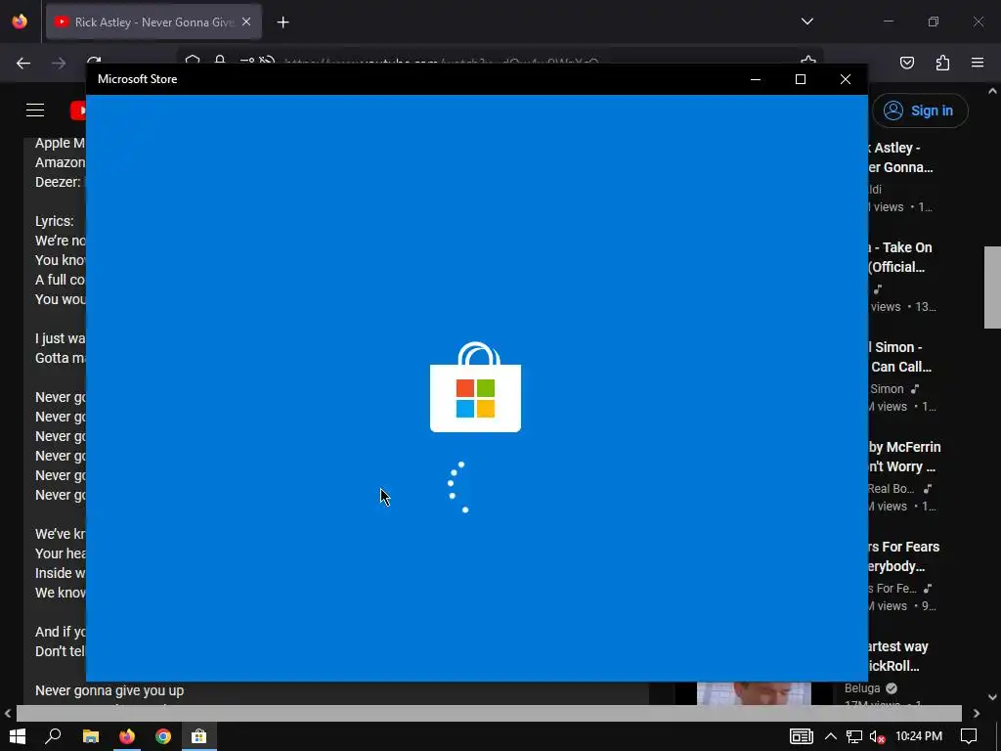Open the McFerrin n't Worry video link
Image resolution: width=1001 pixels, height=751 pixels.
coord(904,457)
